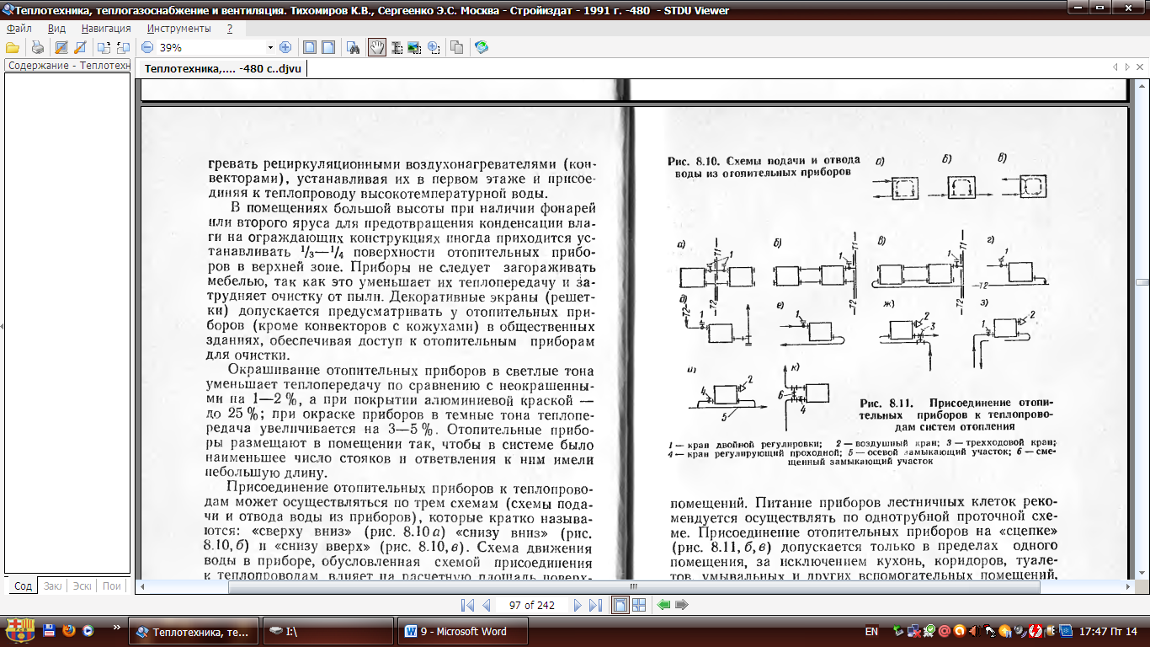The width and height of the screenshot is (1150, 647).
Task: Click Содержание panel header
Action: [x=67, y=65]
